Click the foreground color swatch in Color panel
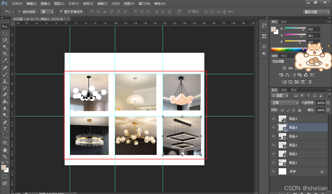The width and height of the screenshot is (332, 194). click(273, 29)
